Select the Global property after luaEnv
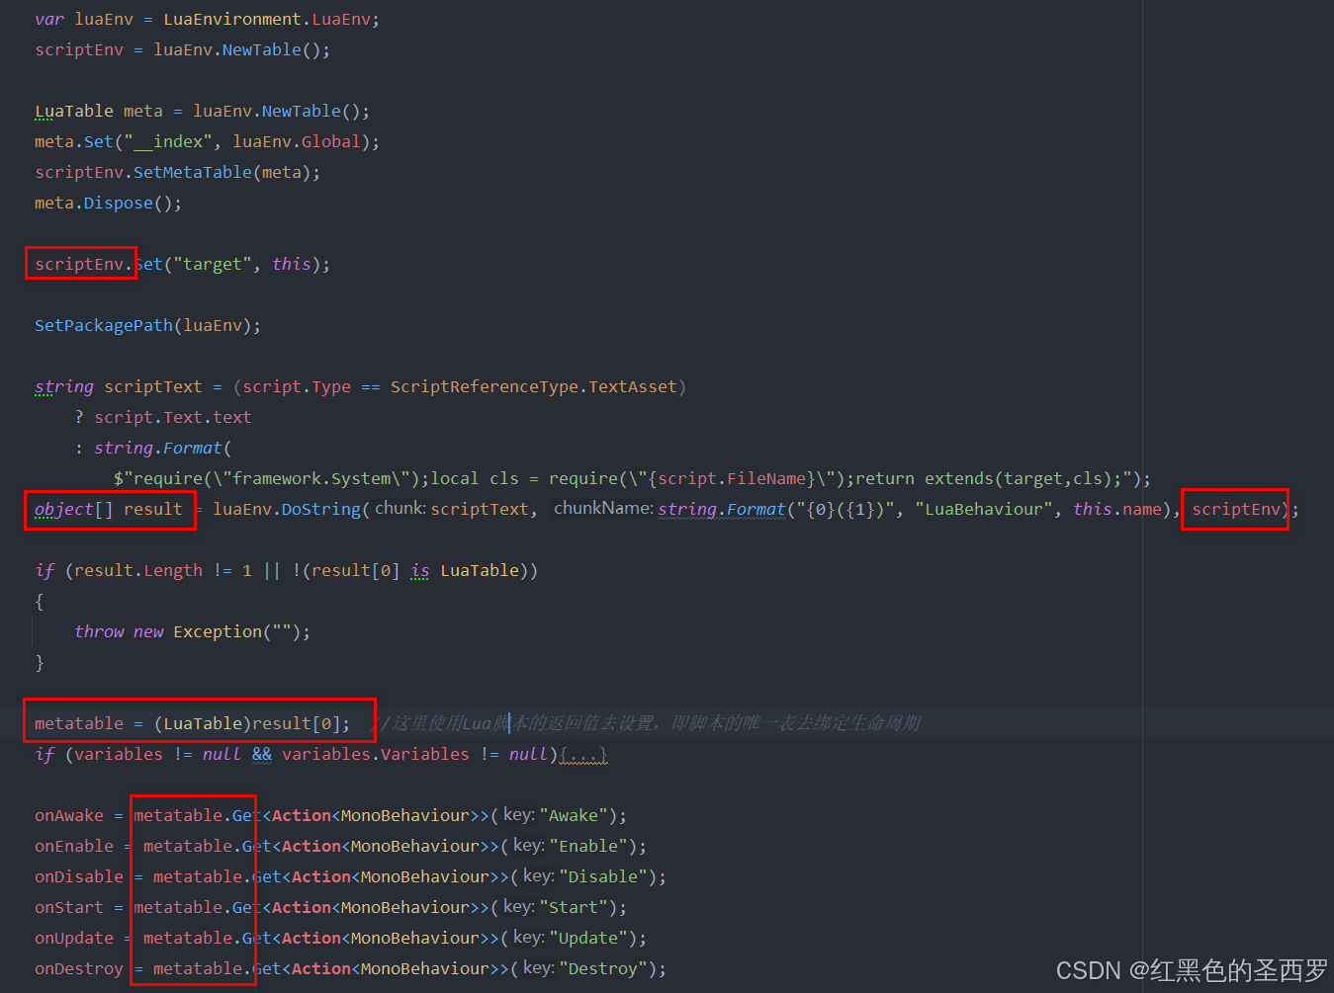 coord(331,142)
